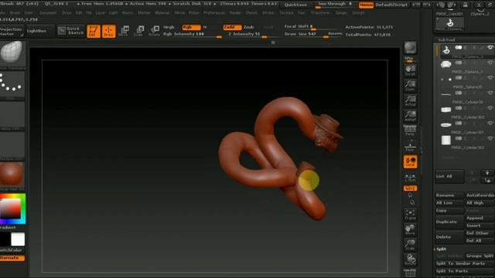Toggle the Floor grid
Viewport: 495px width, 278px height.
(x=411, y=147)
